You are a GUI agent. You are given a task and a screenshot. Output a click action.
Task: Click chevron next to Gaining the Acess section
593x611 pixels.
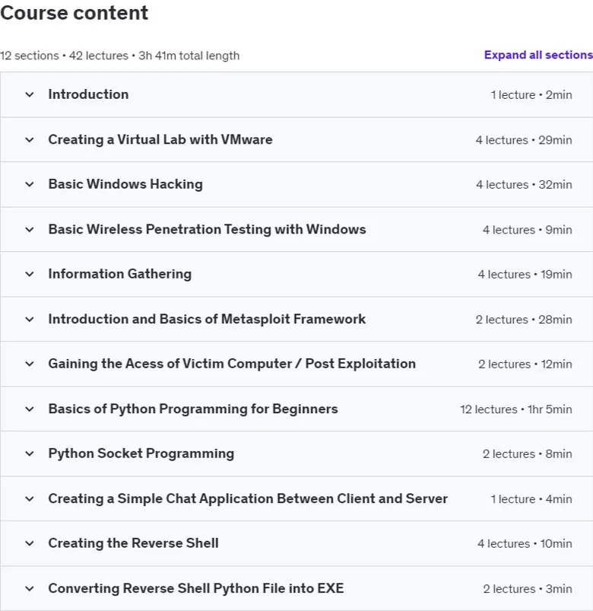click(30, 364)
